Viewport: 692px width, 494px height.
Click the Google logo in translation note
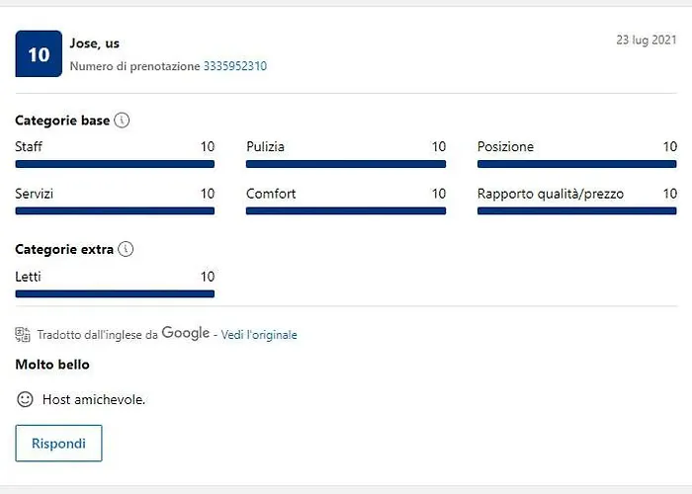point(186,333)
